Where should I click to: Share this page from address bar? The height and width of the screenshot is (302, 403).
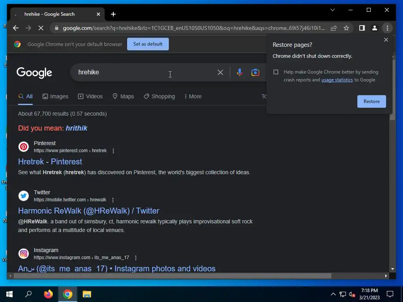click(334, 28)
